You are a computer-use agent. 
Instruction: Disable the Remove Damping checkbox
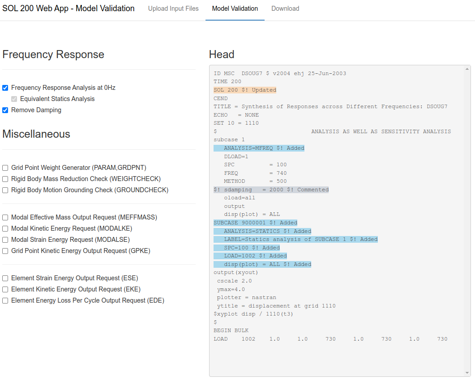pyautogui.click(x=5, y=110)
